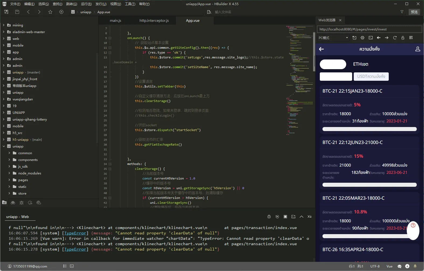The width and height of the screenshot is (424, 271).
Task: Click the progress bar under BTC-21 22:15JAN23-18000-C
Action: (369, 129)
